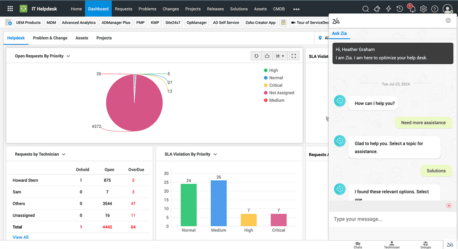Select the Solutions reply bubble
Image resolution: width=458 pixels, height=249 pixels.
pyautogui.click(x=436, y=170)
